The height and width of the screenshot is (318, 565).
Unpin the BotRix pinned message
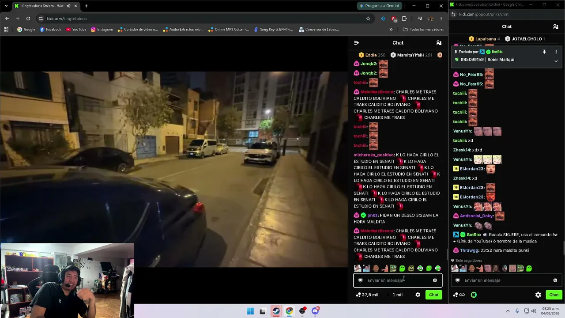544,52
